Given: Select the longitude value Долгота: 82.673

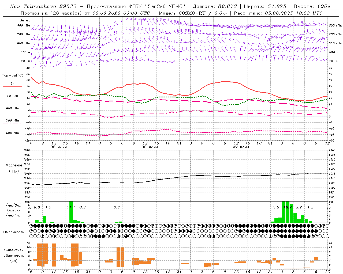Looking at the screenshot, I should (x=215, y=6).
